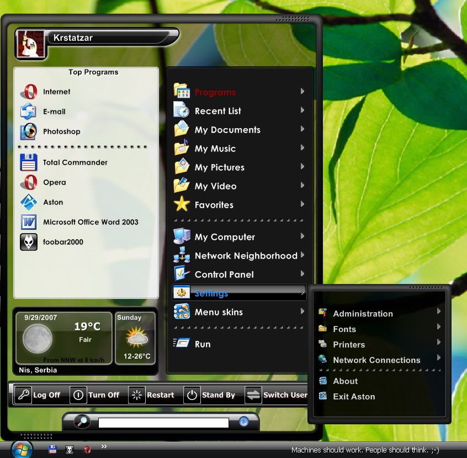Screen dimensions: 467x458
Task: Focus the search text field
Action: pyautogui.click(x=163, y=423)
